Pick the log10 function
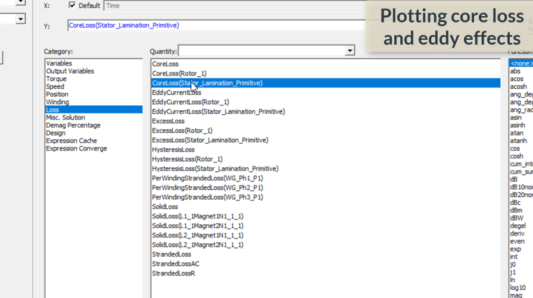 pyautogui.click(x=518, y=287)
